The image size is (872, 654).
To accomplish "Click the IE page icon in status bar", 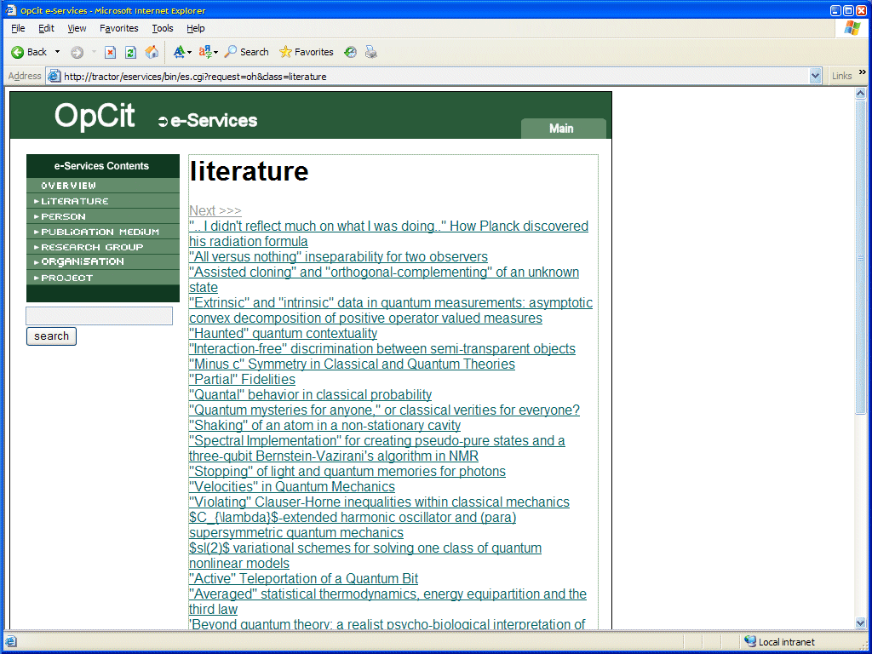I will pos(10,642).
